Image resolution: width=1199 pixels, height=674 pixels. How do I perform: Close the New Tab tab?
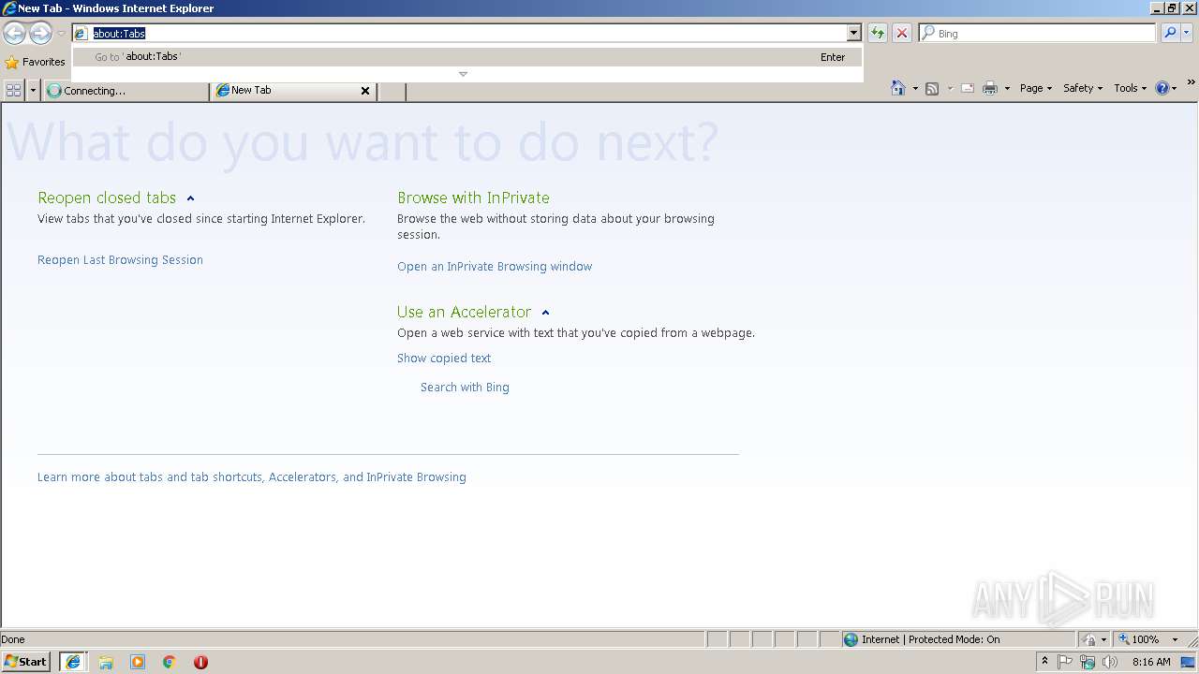(365, 91)
